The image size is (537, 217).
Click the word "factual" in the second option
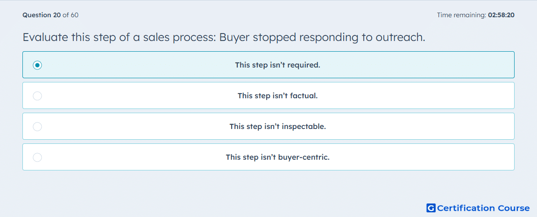(304, 95)
